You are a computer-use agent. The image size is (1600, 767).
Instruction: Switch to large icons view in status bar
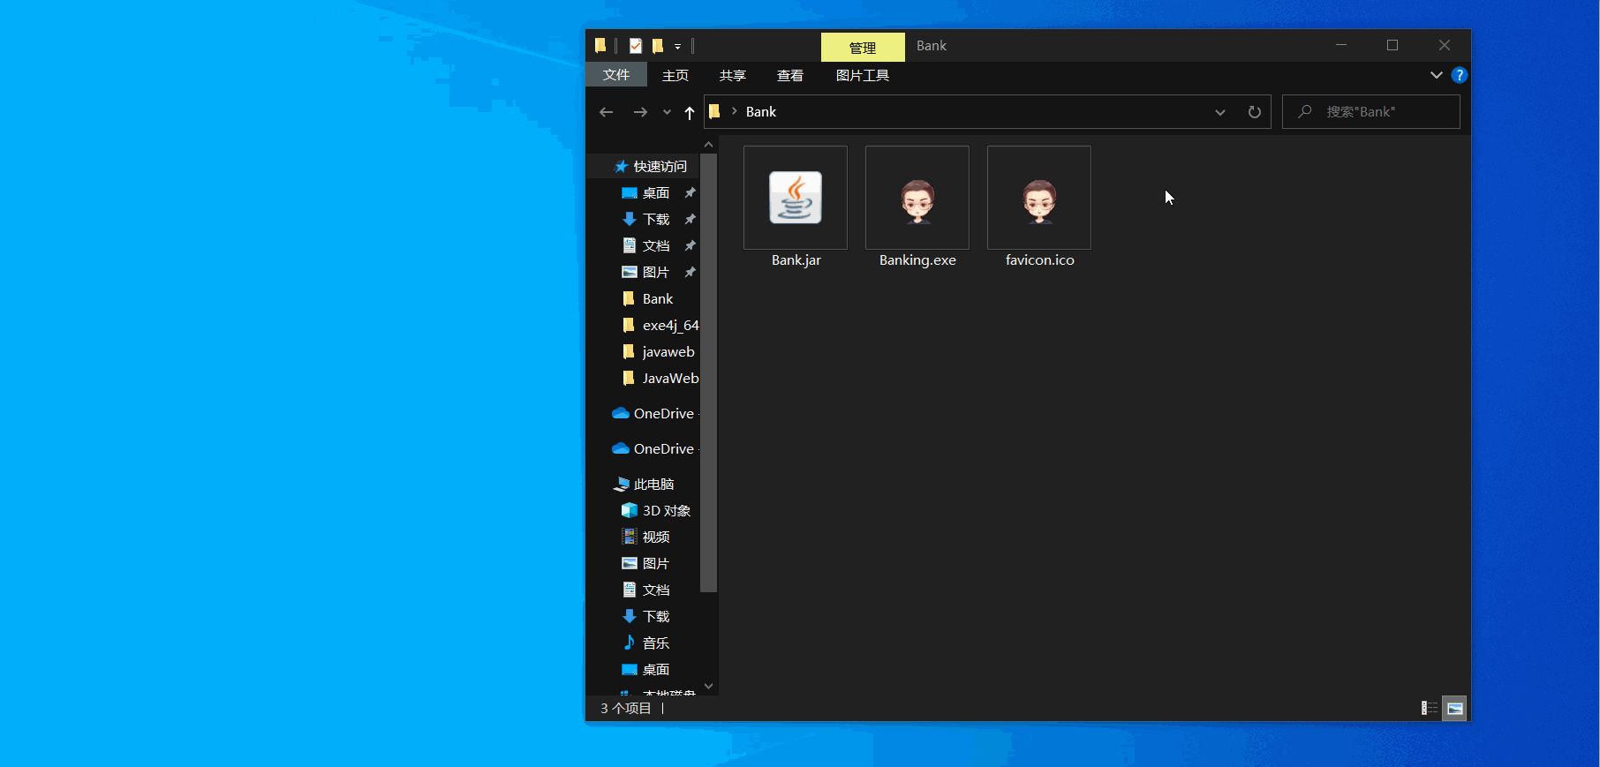click(x=1454, y=708)
